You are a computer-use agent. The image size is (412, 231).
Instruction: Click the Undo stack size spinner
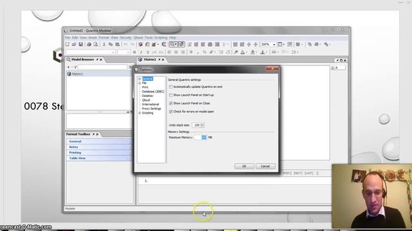(x=202, y=125)
